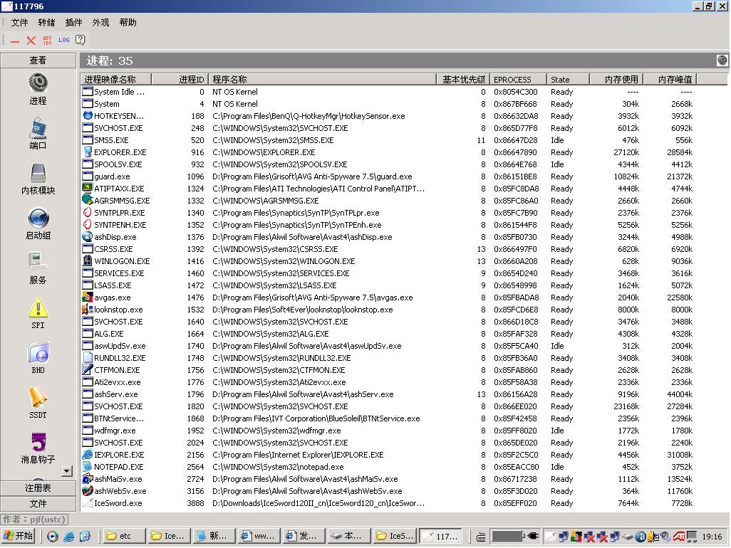Select the BHO icon in sidebar
This screenshot has height=548, width=731.
coord(38,353)
